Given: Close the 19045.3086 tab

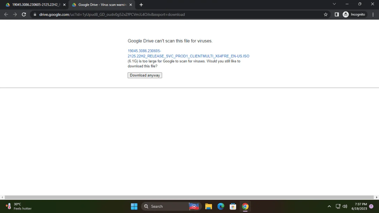Looking at the screenshot, I should 64,5.
